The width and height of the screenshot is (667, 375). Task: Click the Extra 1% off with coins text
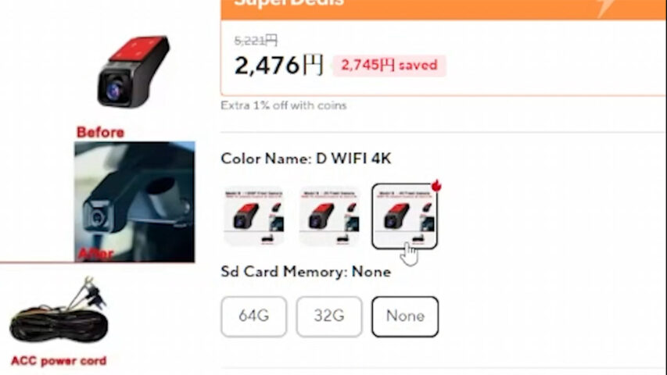click(x=284, y=105)
